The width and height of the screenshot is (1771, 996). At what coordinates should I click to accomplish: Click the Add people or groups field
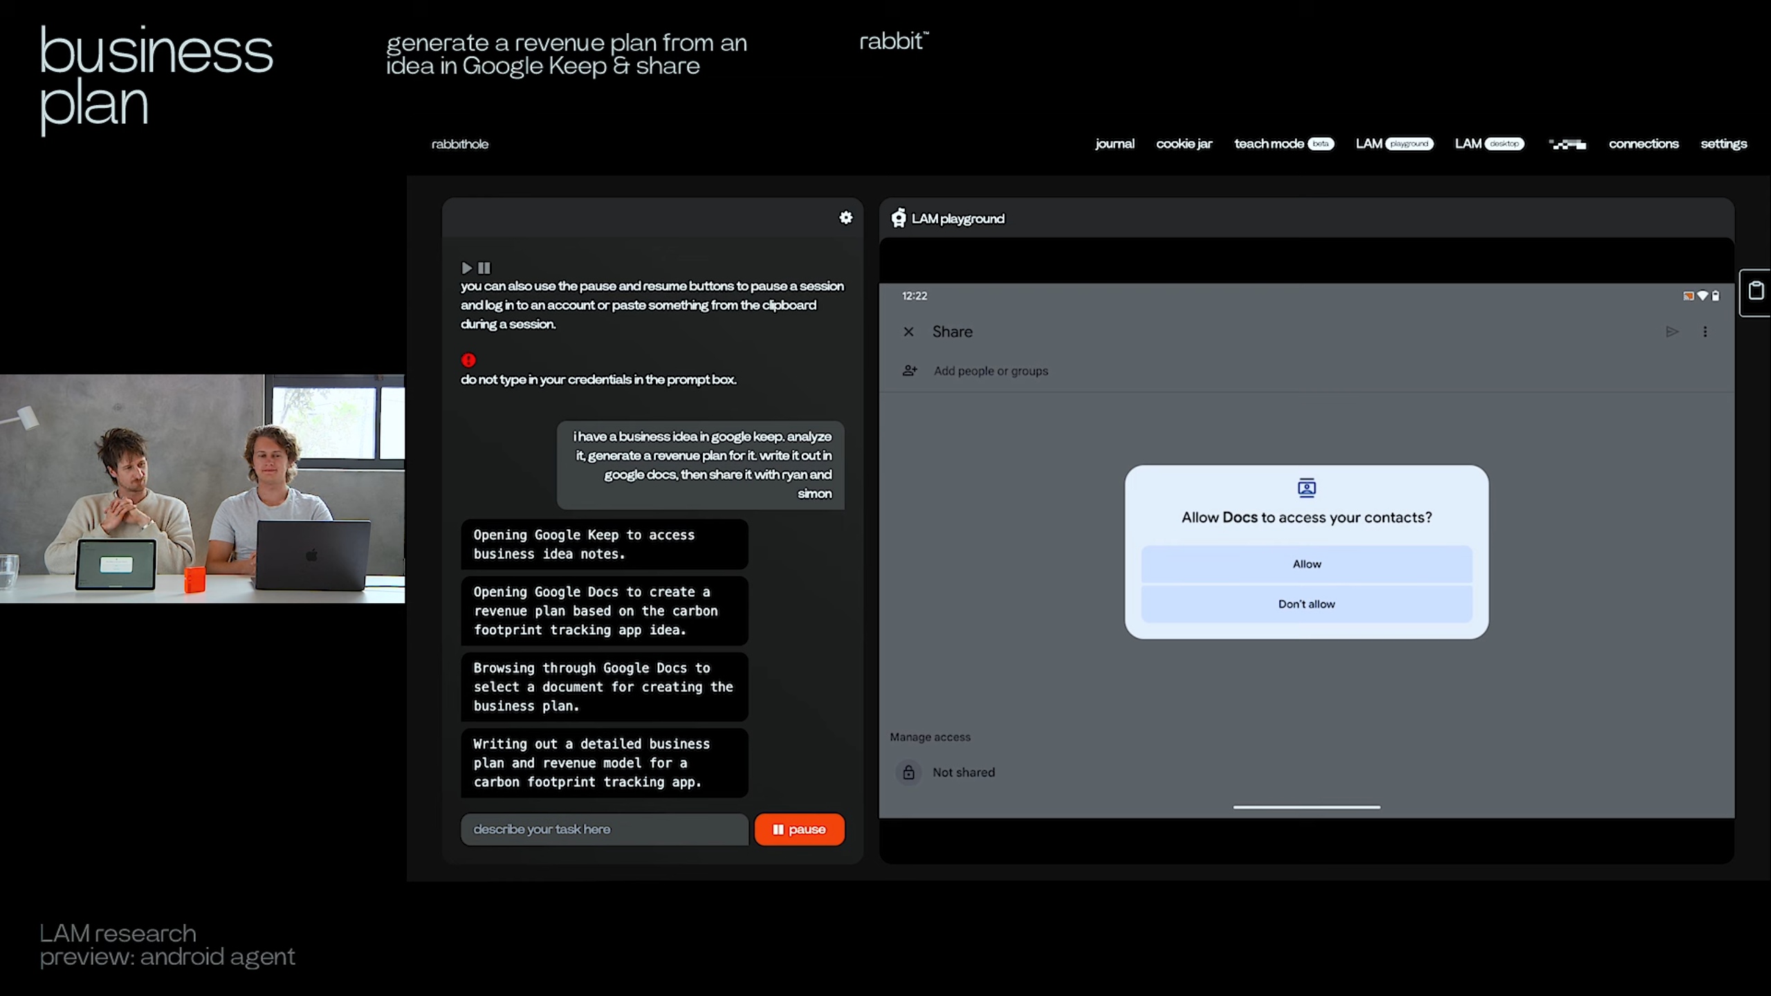[x=990, y=371]
